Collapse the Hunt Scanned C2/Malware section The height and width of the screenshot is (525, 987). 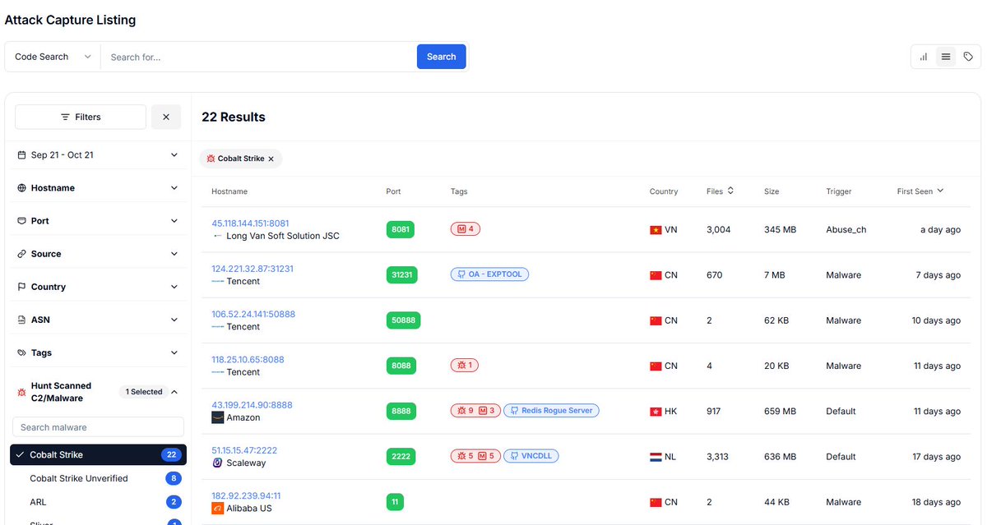174,392
